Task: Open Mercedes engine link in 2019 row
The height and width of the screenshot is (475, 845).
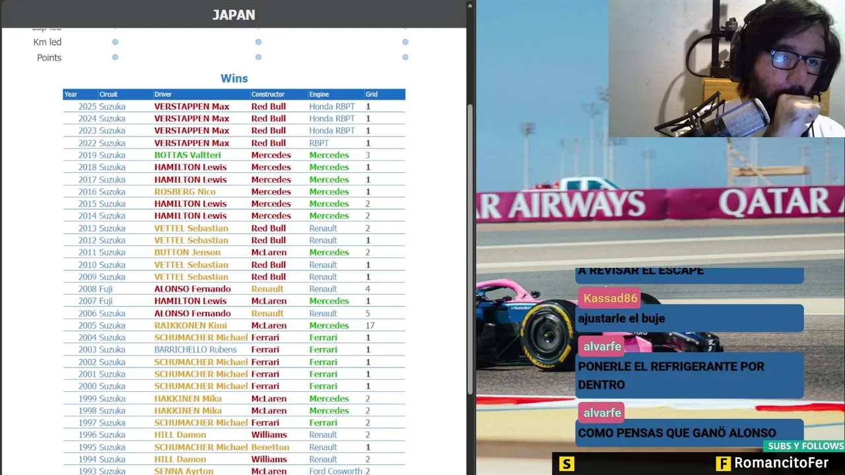Action: (x=329, y=155)
